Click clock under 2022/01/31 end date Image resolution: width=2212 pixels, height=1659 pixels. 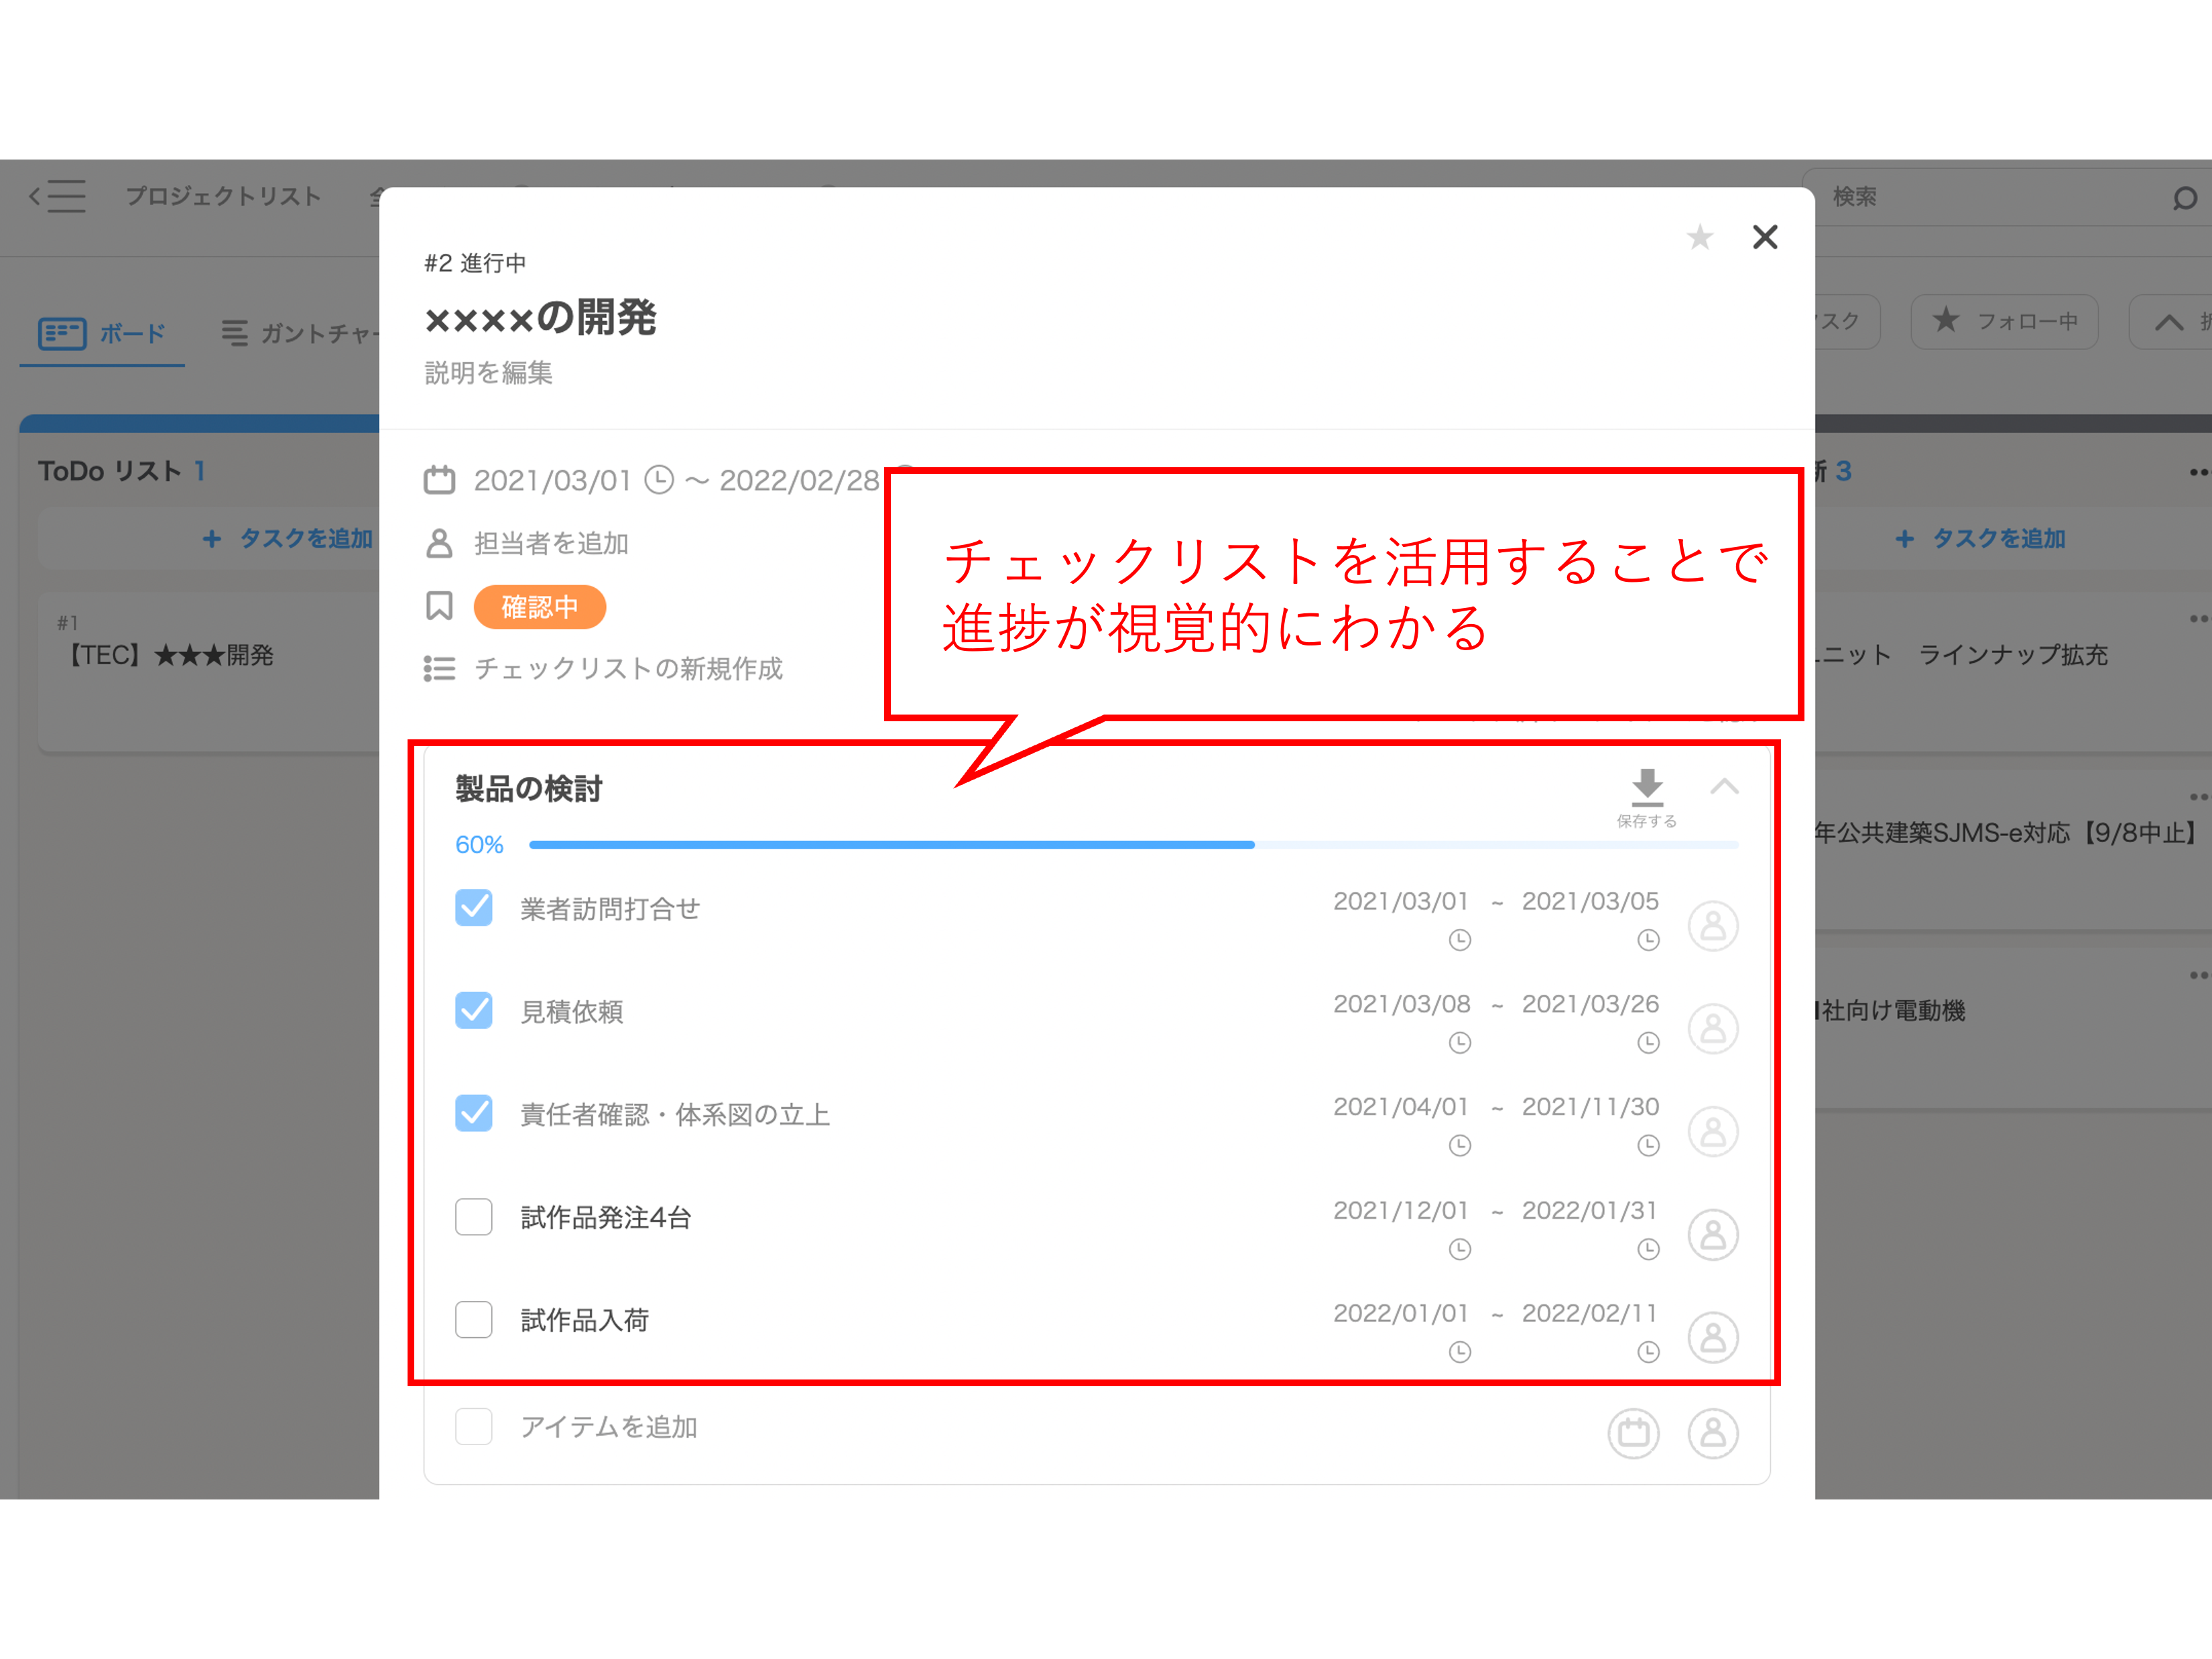[x=1648, y=1249]
